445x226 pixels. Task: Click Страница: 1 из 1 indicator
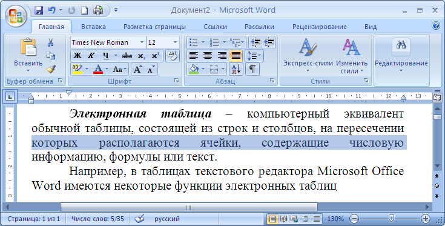[x=34, y=219]
